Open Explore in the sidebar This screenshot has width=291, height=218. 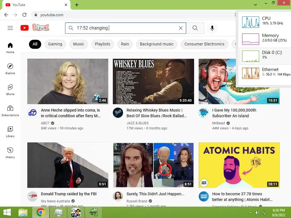click(x=10, y=69)
